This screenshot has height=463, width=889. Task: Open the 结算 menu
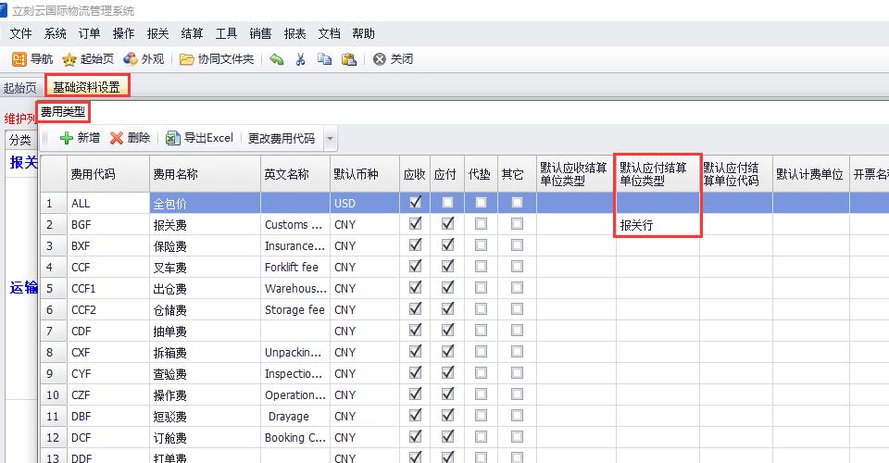coord(192,33)
